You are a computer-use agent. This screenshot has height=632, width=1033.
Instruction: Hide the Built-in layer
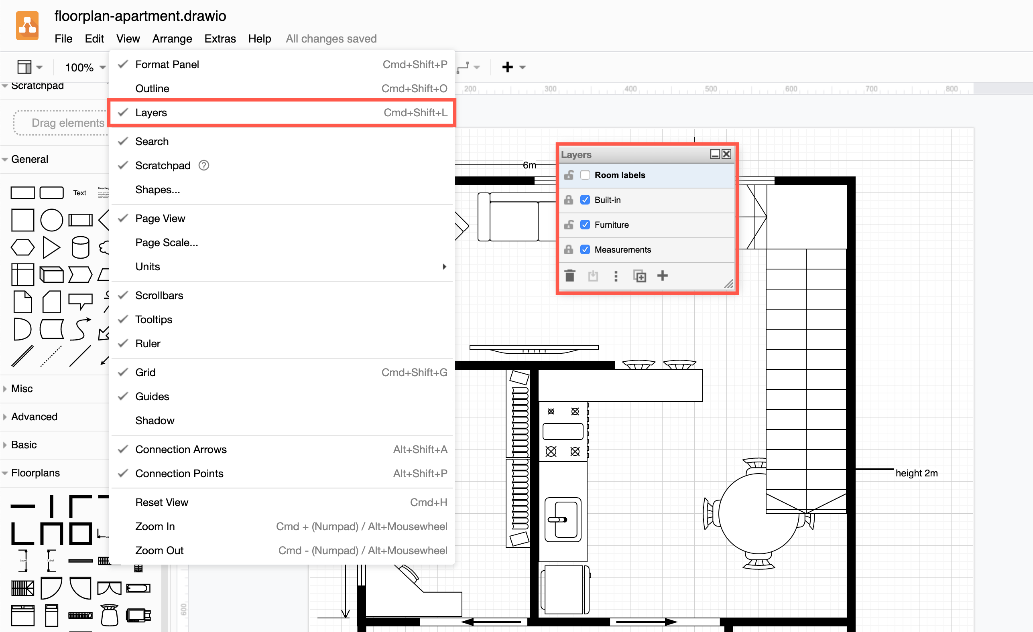(x=585, y=200)
